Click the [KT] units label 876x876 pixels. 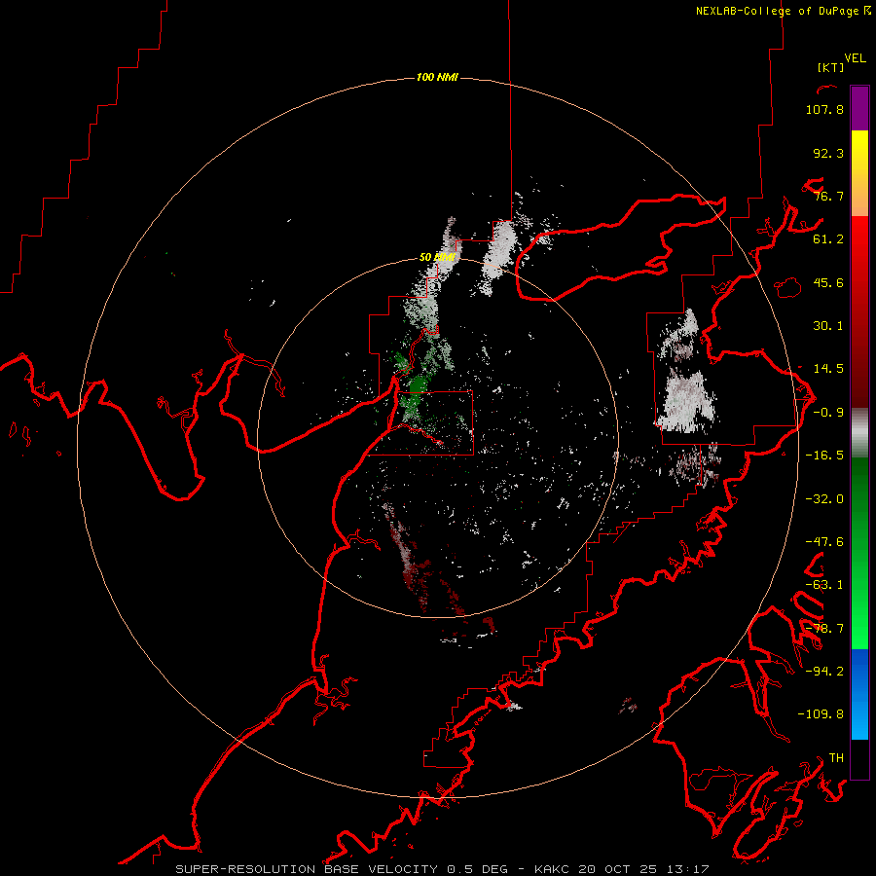pos(830,67)
